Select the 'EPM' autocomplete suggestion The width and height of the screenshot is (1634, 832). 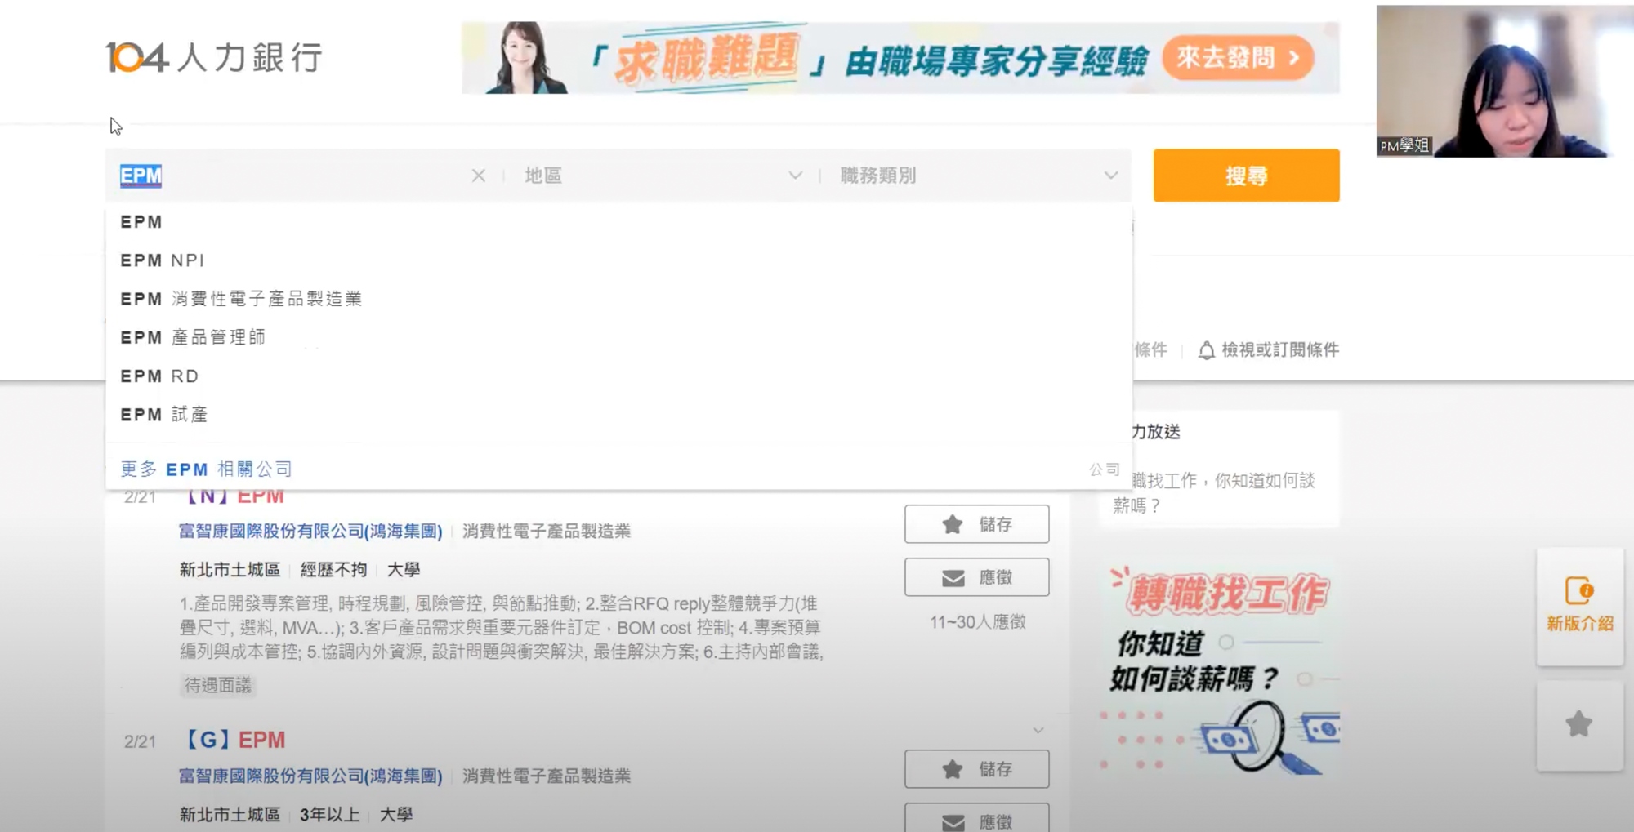click(x=618, y=222)
